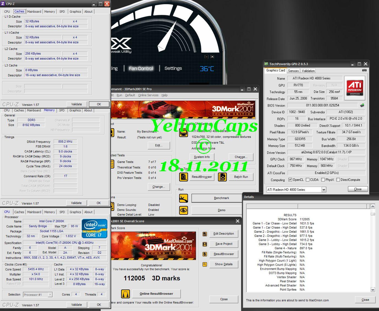Click the GPU-Z title bar icon
The height and width of the screenshot is (311, 379).
click(x=266, y=64)
